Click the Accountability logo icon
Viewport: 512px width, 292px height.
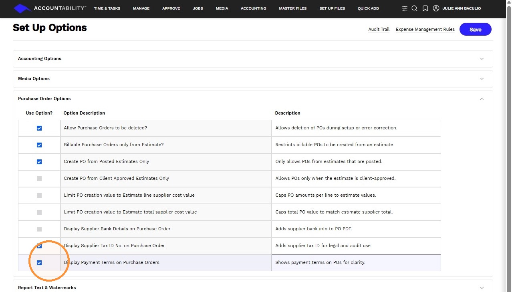pos(22,8)
